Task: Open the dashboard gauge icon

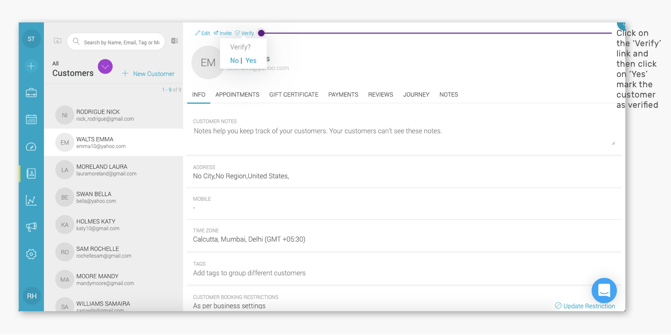Action: 31,147
